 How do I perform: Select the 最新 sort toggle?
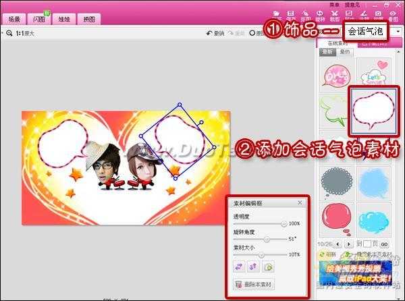tap(327, 52)
